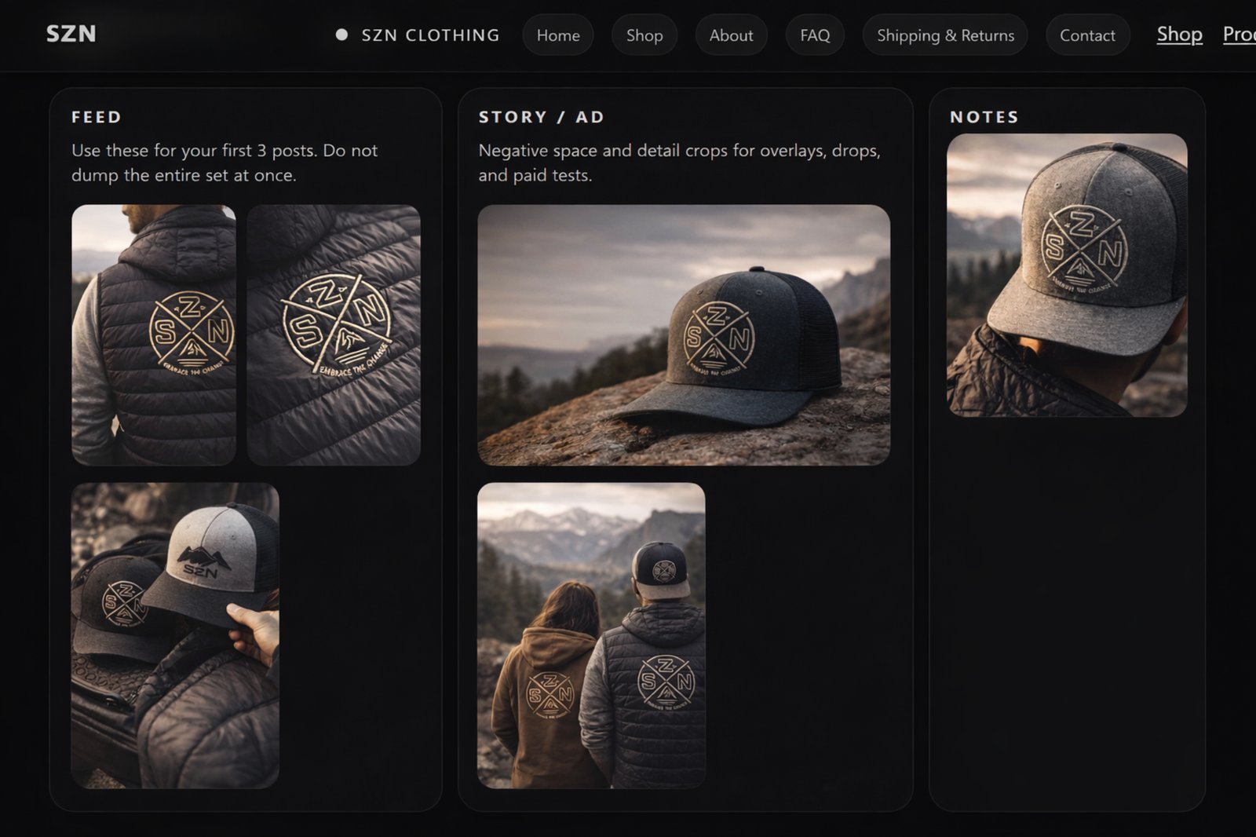
Task: Open the FAQ navigation pill
Action: (x=815, y=35)
